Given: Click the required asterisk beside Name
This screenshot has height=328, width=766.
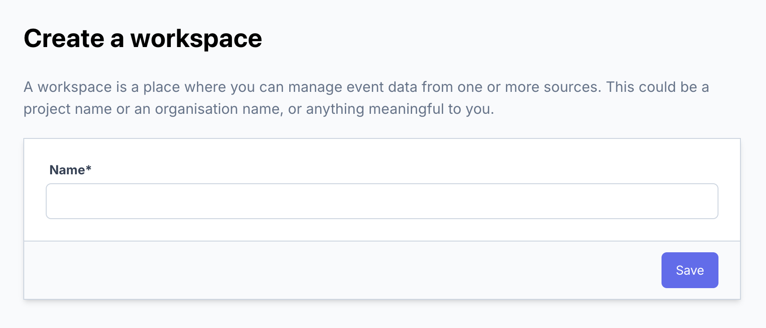Looking at the screenshot, I should tap(89, 168).
